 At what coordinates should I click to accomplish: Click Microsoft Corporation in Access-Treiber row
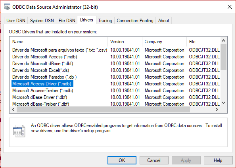pyautogui.click(x=164, y=91)
